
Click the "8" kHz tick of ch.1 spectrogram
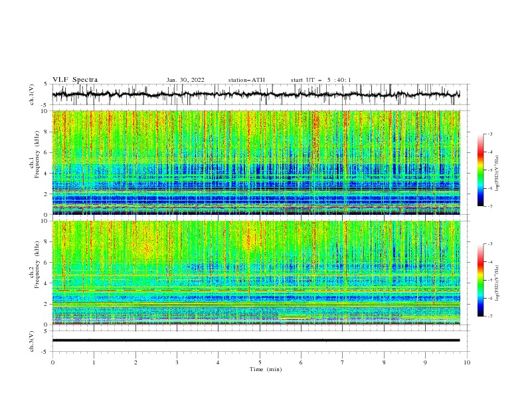46,132
